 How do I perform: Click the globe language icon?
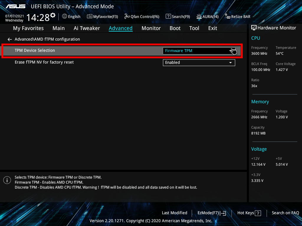tap(65, 16)
